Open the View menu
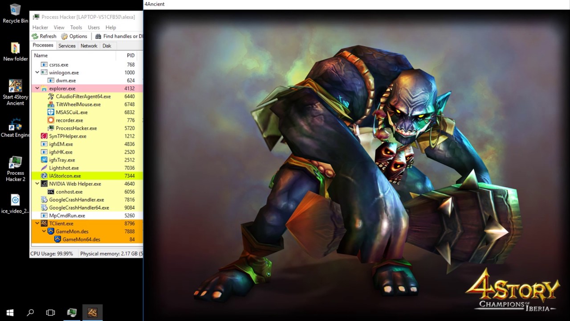 (59, 27)
